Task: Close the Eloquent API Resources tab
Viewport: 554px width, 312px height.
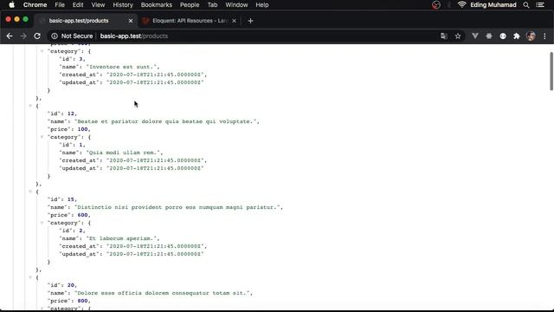Action: tap(234, 21)
